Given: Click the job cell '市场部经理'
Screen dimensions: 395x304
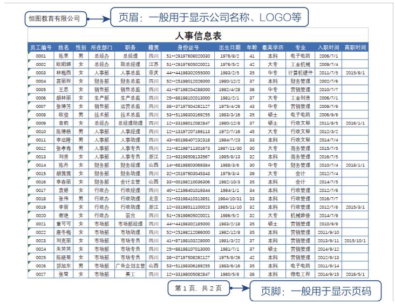Looking at the screenshot, I should (x=130, y=224).
